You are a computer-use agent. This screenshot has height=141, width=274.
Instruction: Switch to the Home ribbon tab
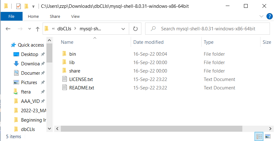(33, 16)
